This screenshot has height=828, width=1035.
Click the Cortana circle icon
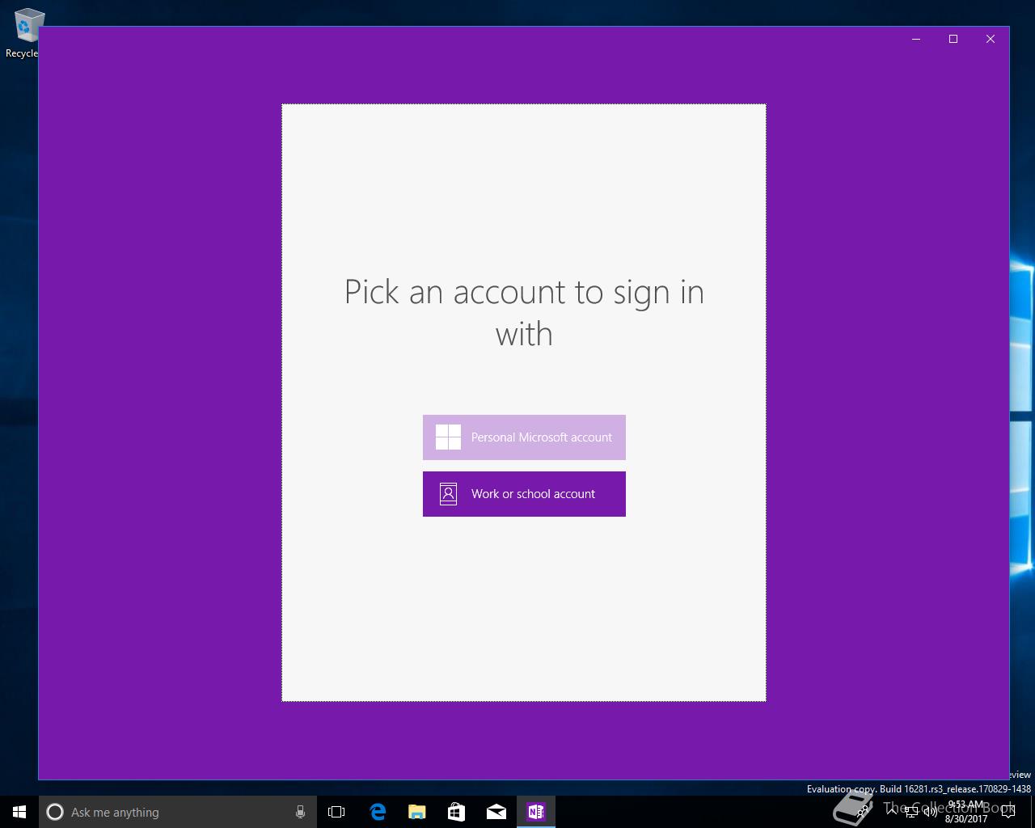pyautogui.click(x=55, y=812)
